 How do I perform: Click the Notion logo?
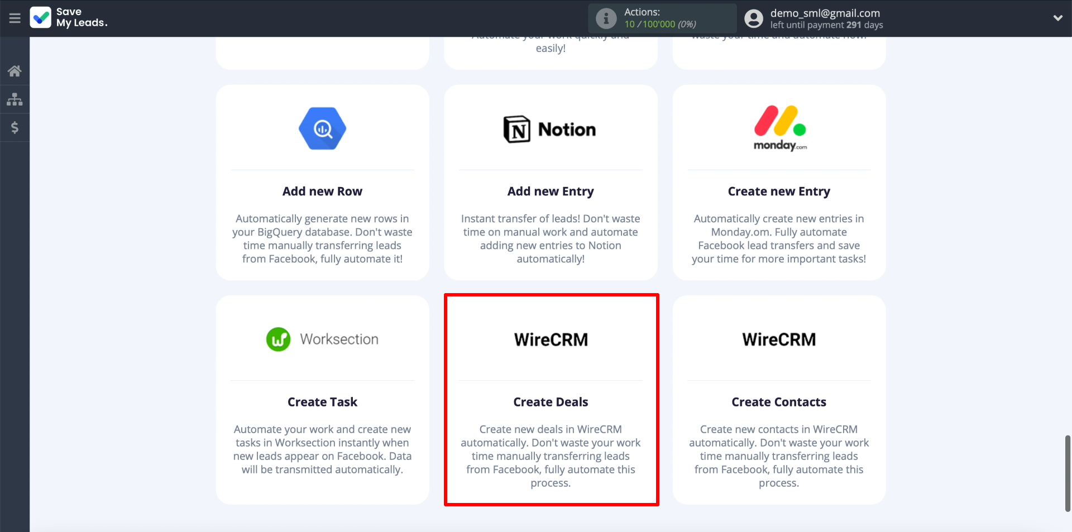(x=550, y=130)
